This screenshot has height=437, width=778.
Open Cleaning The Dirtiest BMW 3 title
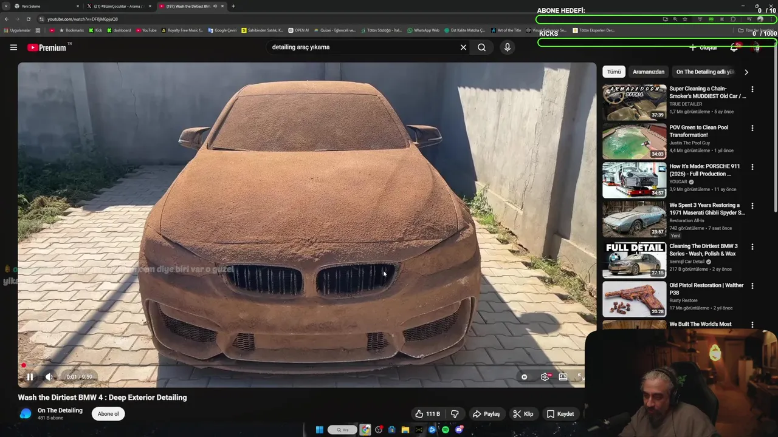[x=703, y=250]
